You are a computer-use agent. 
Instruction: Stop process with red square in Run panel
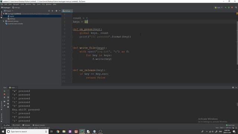[x=4, y=94]
